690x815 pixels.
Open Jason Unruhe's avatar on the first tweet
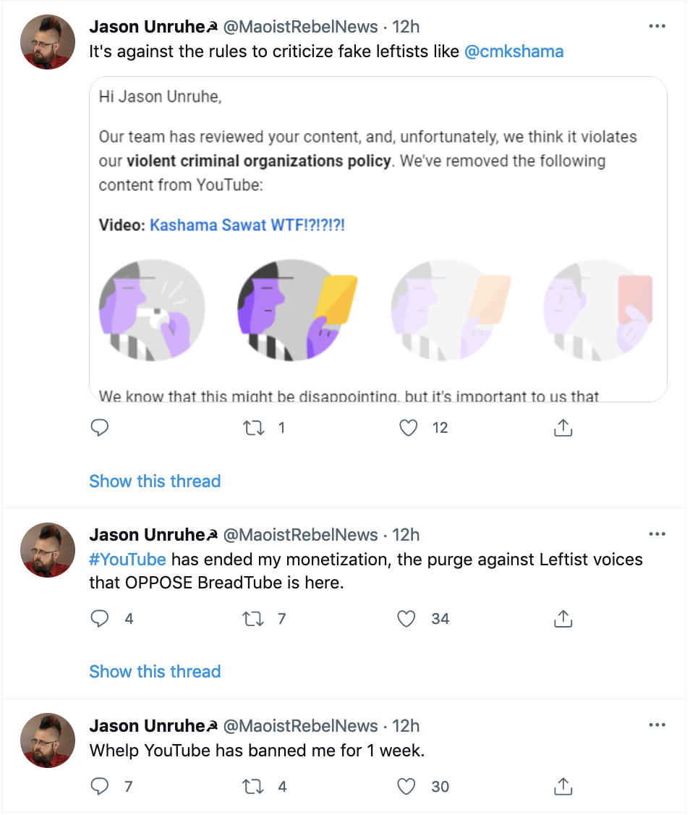click(x=48, y=42)
